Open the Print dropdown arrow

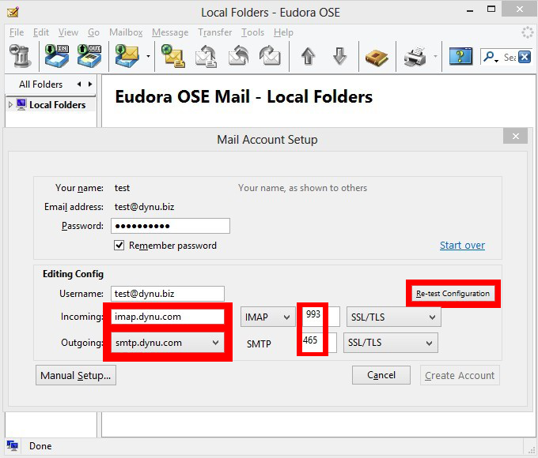pos(435,56)
